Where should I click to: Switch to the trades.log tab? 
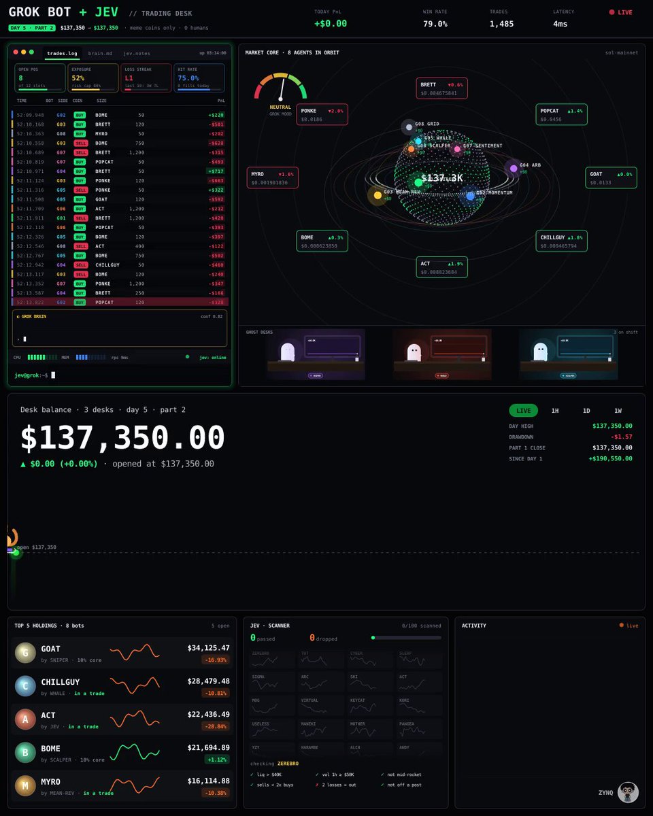[61, 53]
